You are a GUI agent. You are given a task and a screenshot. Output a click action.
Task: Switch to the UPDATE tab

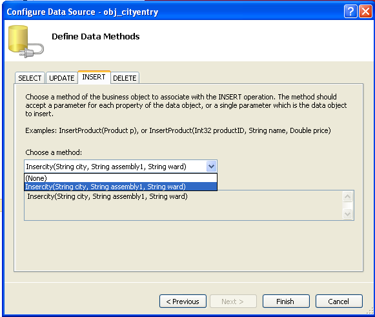[62, 78]
